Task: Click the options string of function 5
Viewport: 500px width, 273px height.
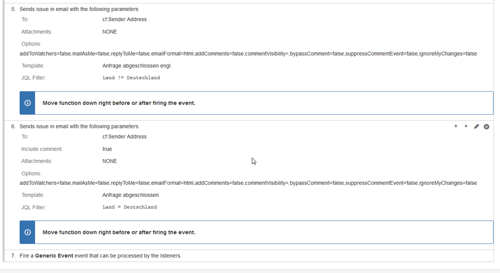Action: 248,54
